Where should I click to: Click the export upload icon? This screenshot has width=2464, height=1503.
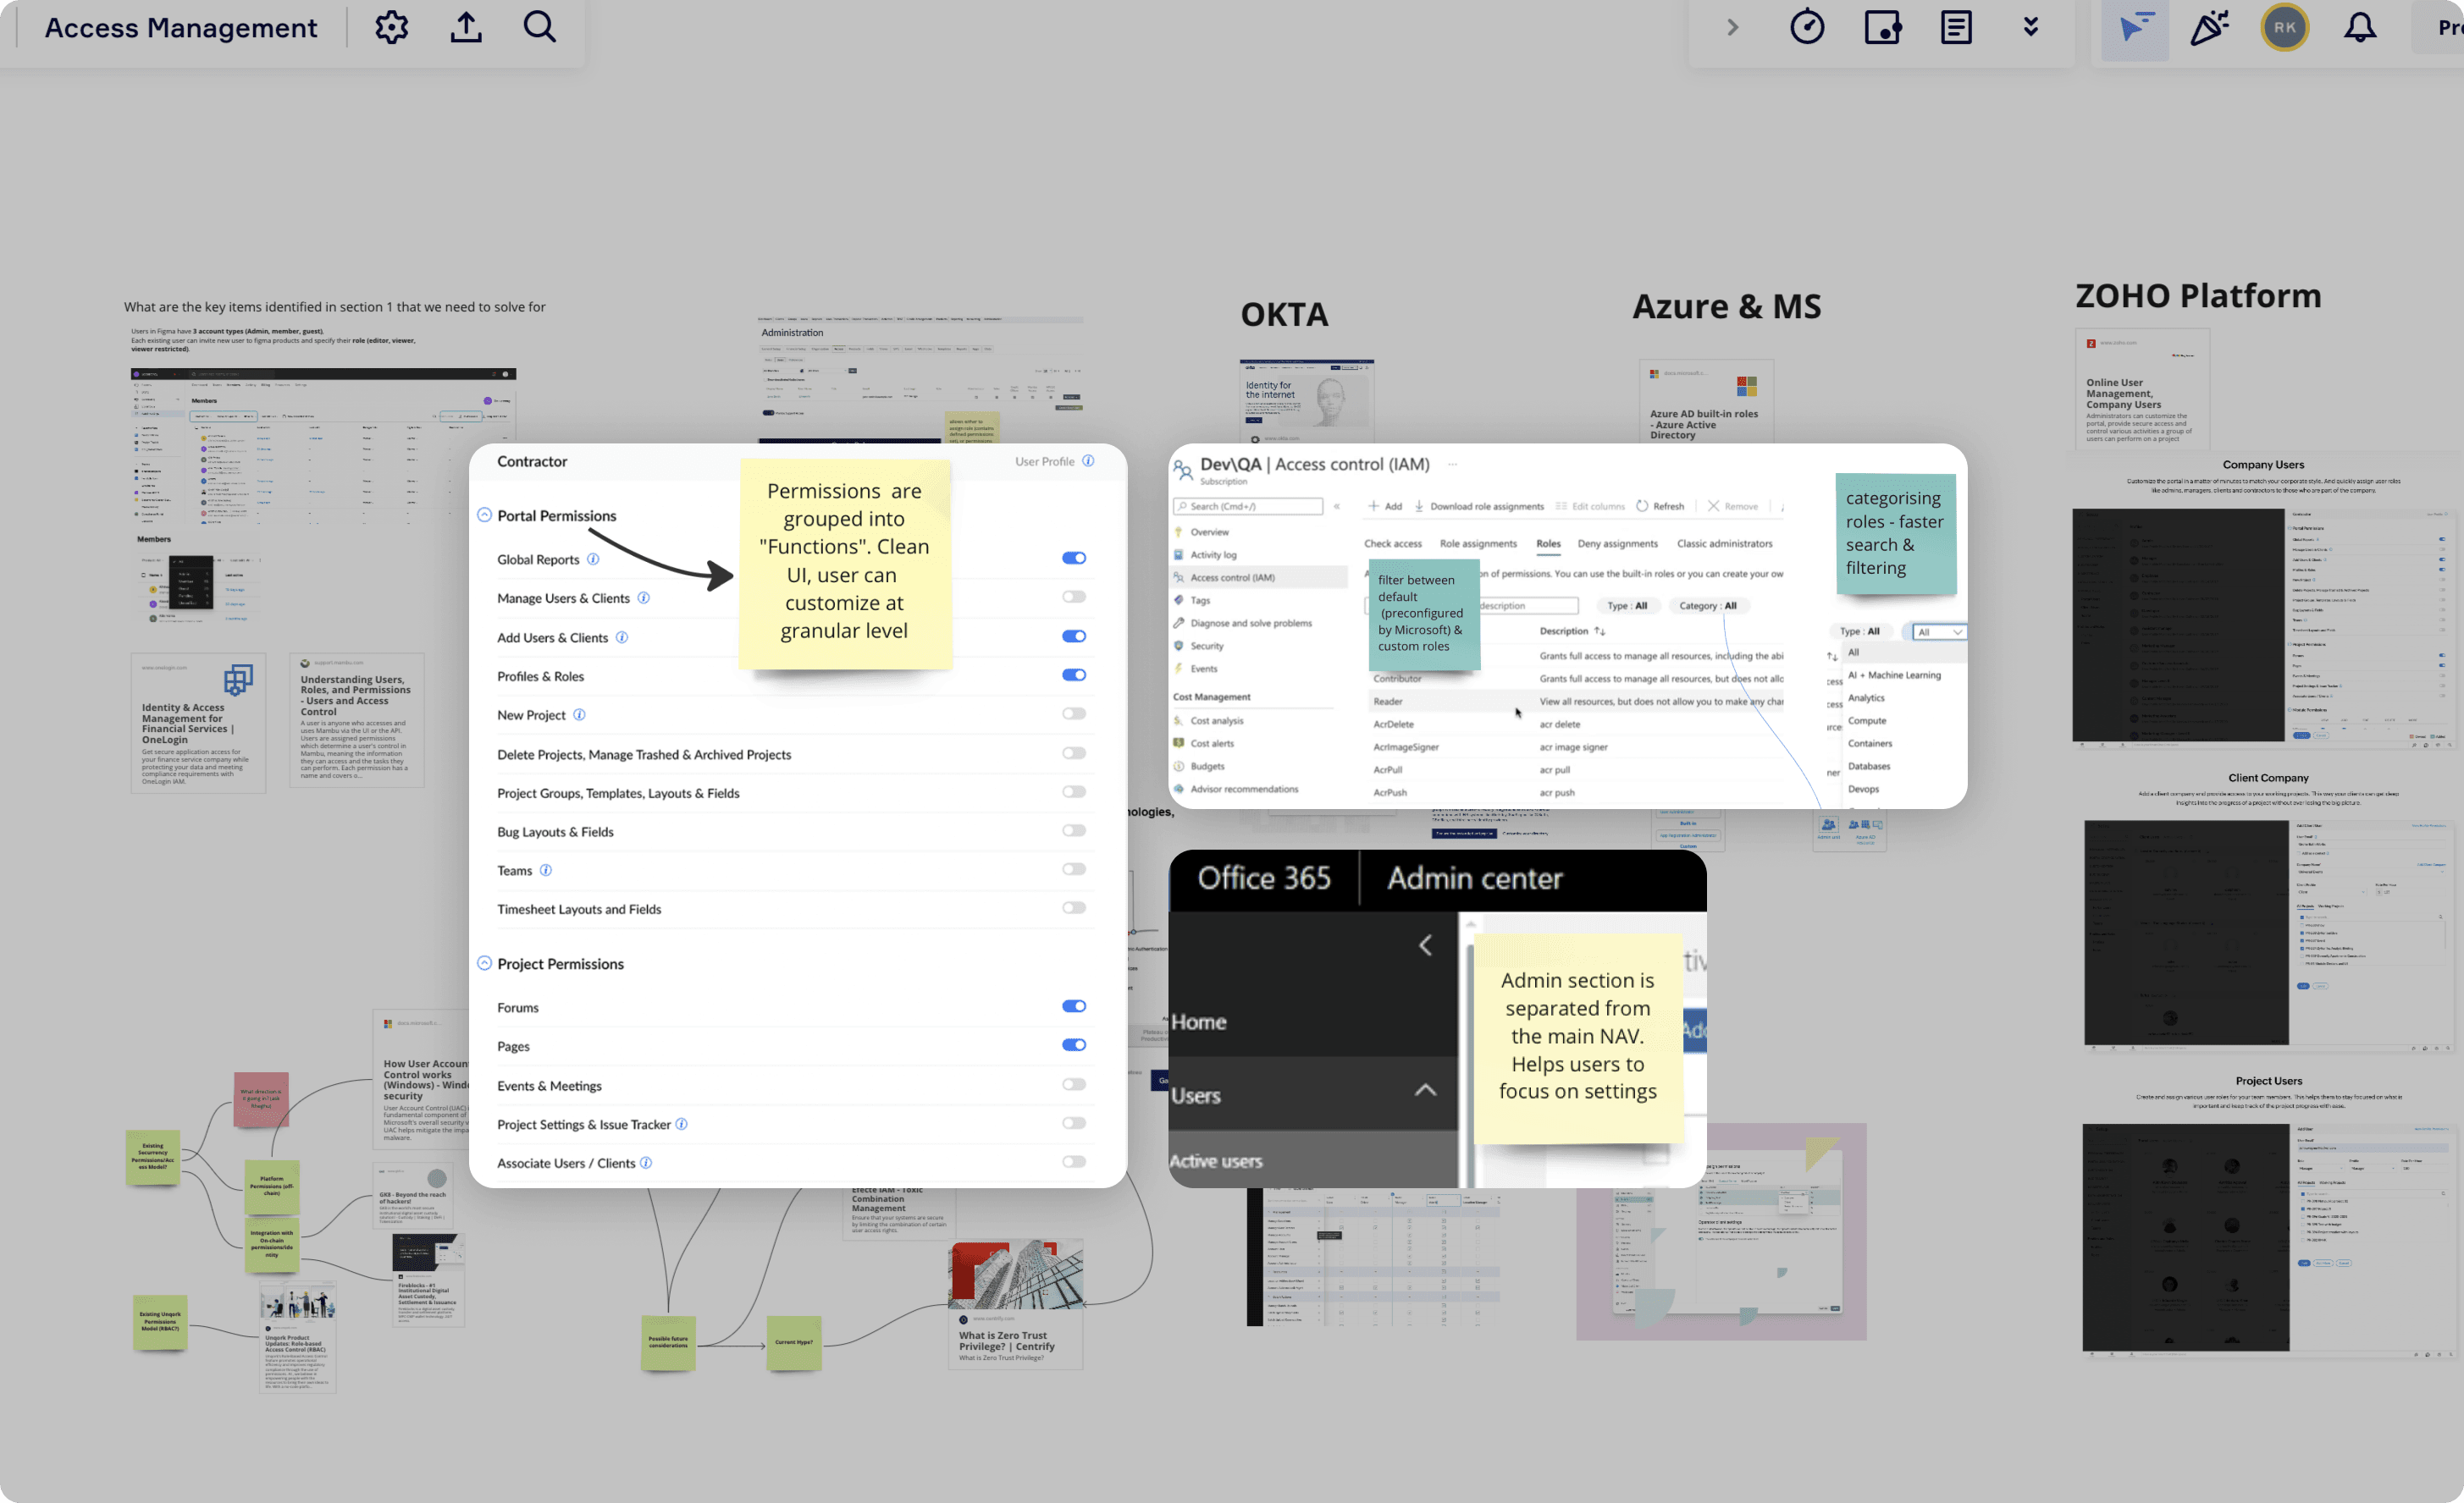466,27
